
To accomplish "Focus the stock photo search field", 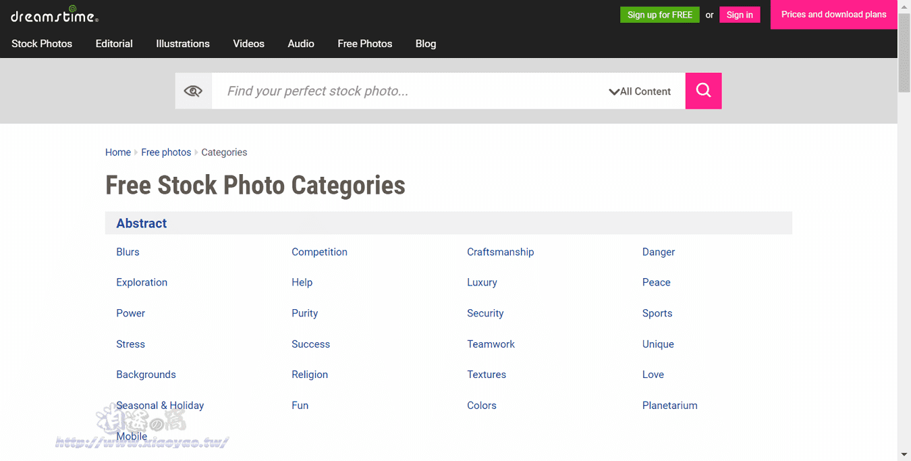I will coord(412,91).
